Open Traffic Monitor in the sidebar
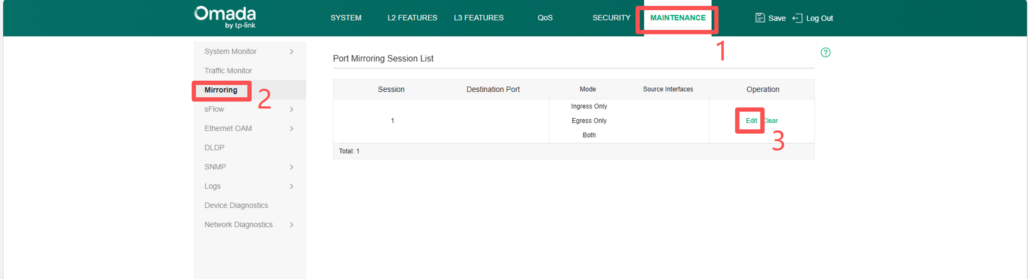Image resolution: width=1028 pixels, height=279 pixels. (228, 70)
